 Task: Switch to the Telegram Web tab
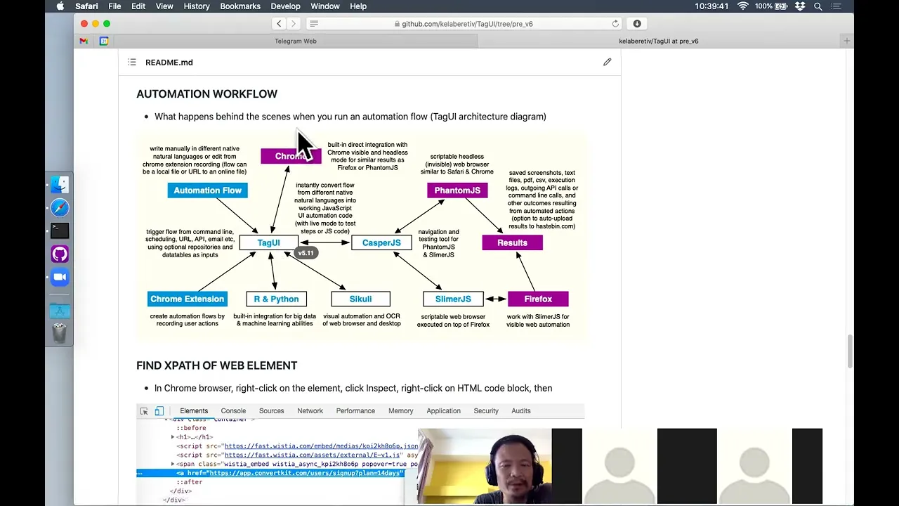click(295, 41)
